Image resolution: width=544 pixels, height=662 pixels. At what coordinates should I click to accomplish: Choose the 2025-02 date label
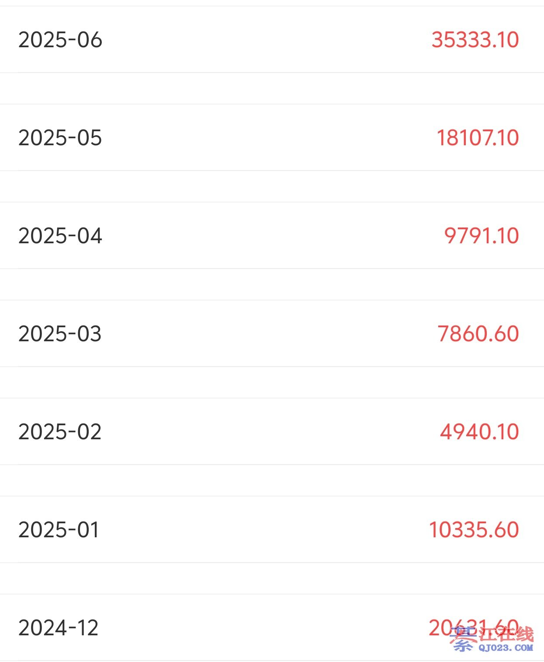[x=60, y=432]
